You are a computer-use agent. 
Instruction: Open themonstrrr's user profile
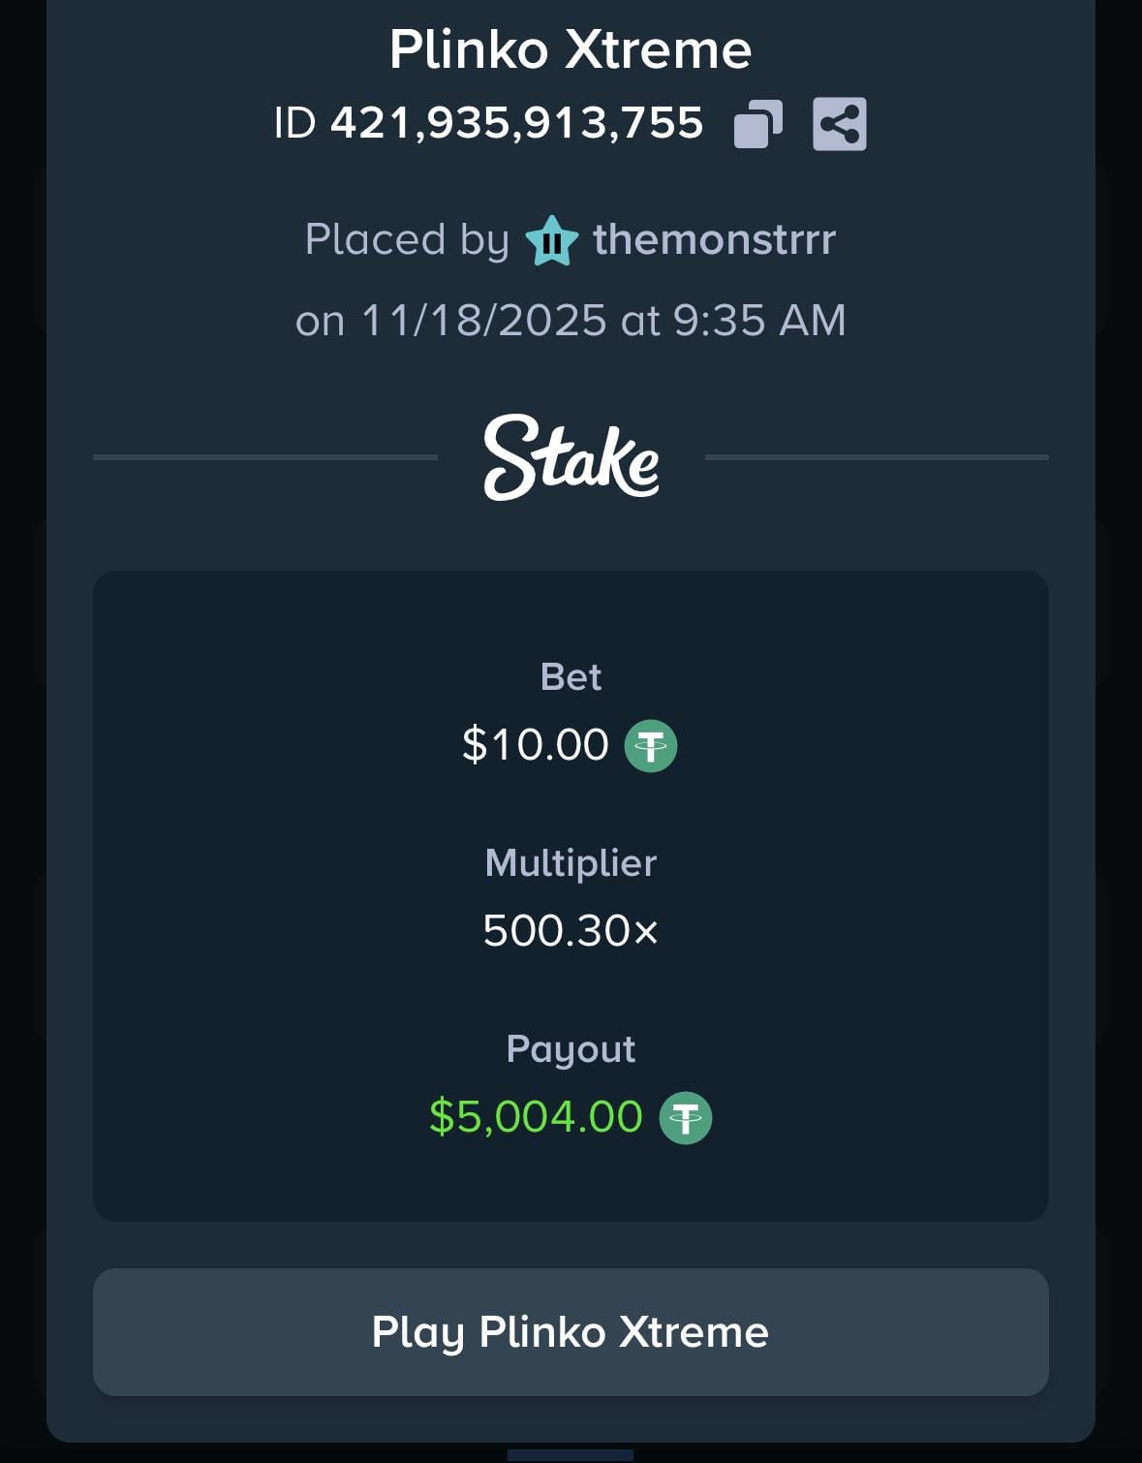tap(714, 239)
